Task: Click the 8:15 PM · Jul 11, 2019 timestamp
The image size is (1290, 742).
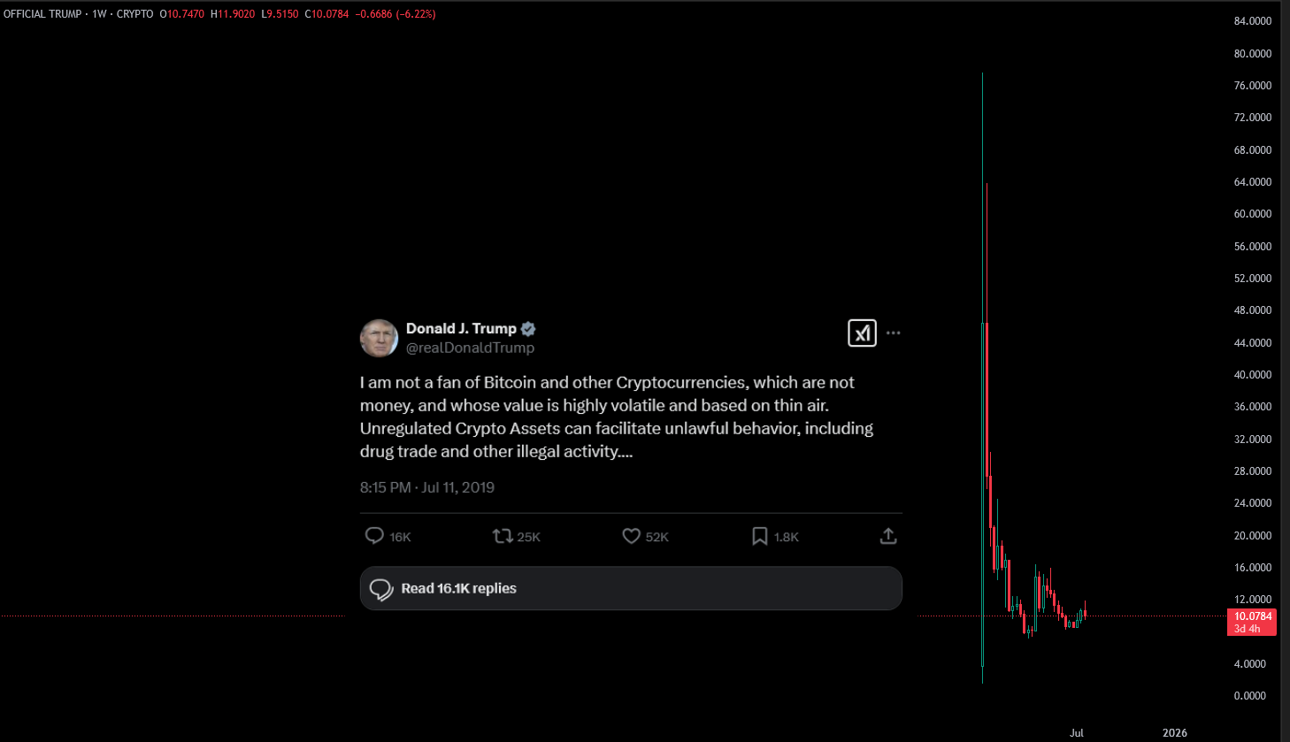Action: click(x=427, y=487)
